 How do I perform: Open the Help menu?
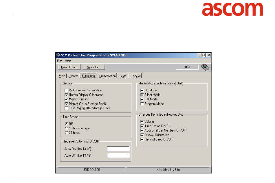click(68, 61)
